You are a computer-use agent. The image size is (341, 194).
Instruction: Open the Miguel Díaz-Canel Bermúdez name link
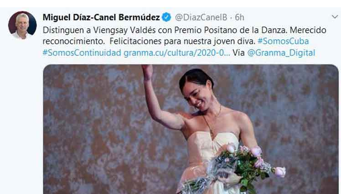pos(101,17)
